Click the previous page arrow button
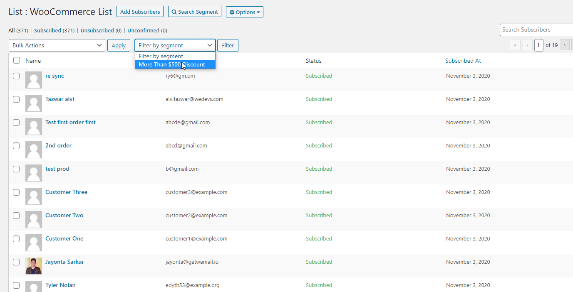 click(x=528, y=45)
